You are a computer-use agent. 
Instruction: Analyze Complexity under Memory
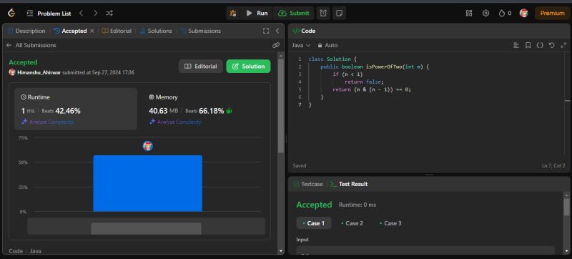point(175,122)
